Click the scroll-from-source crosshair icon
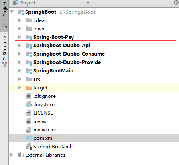 176,2
